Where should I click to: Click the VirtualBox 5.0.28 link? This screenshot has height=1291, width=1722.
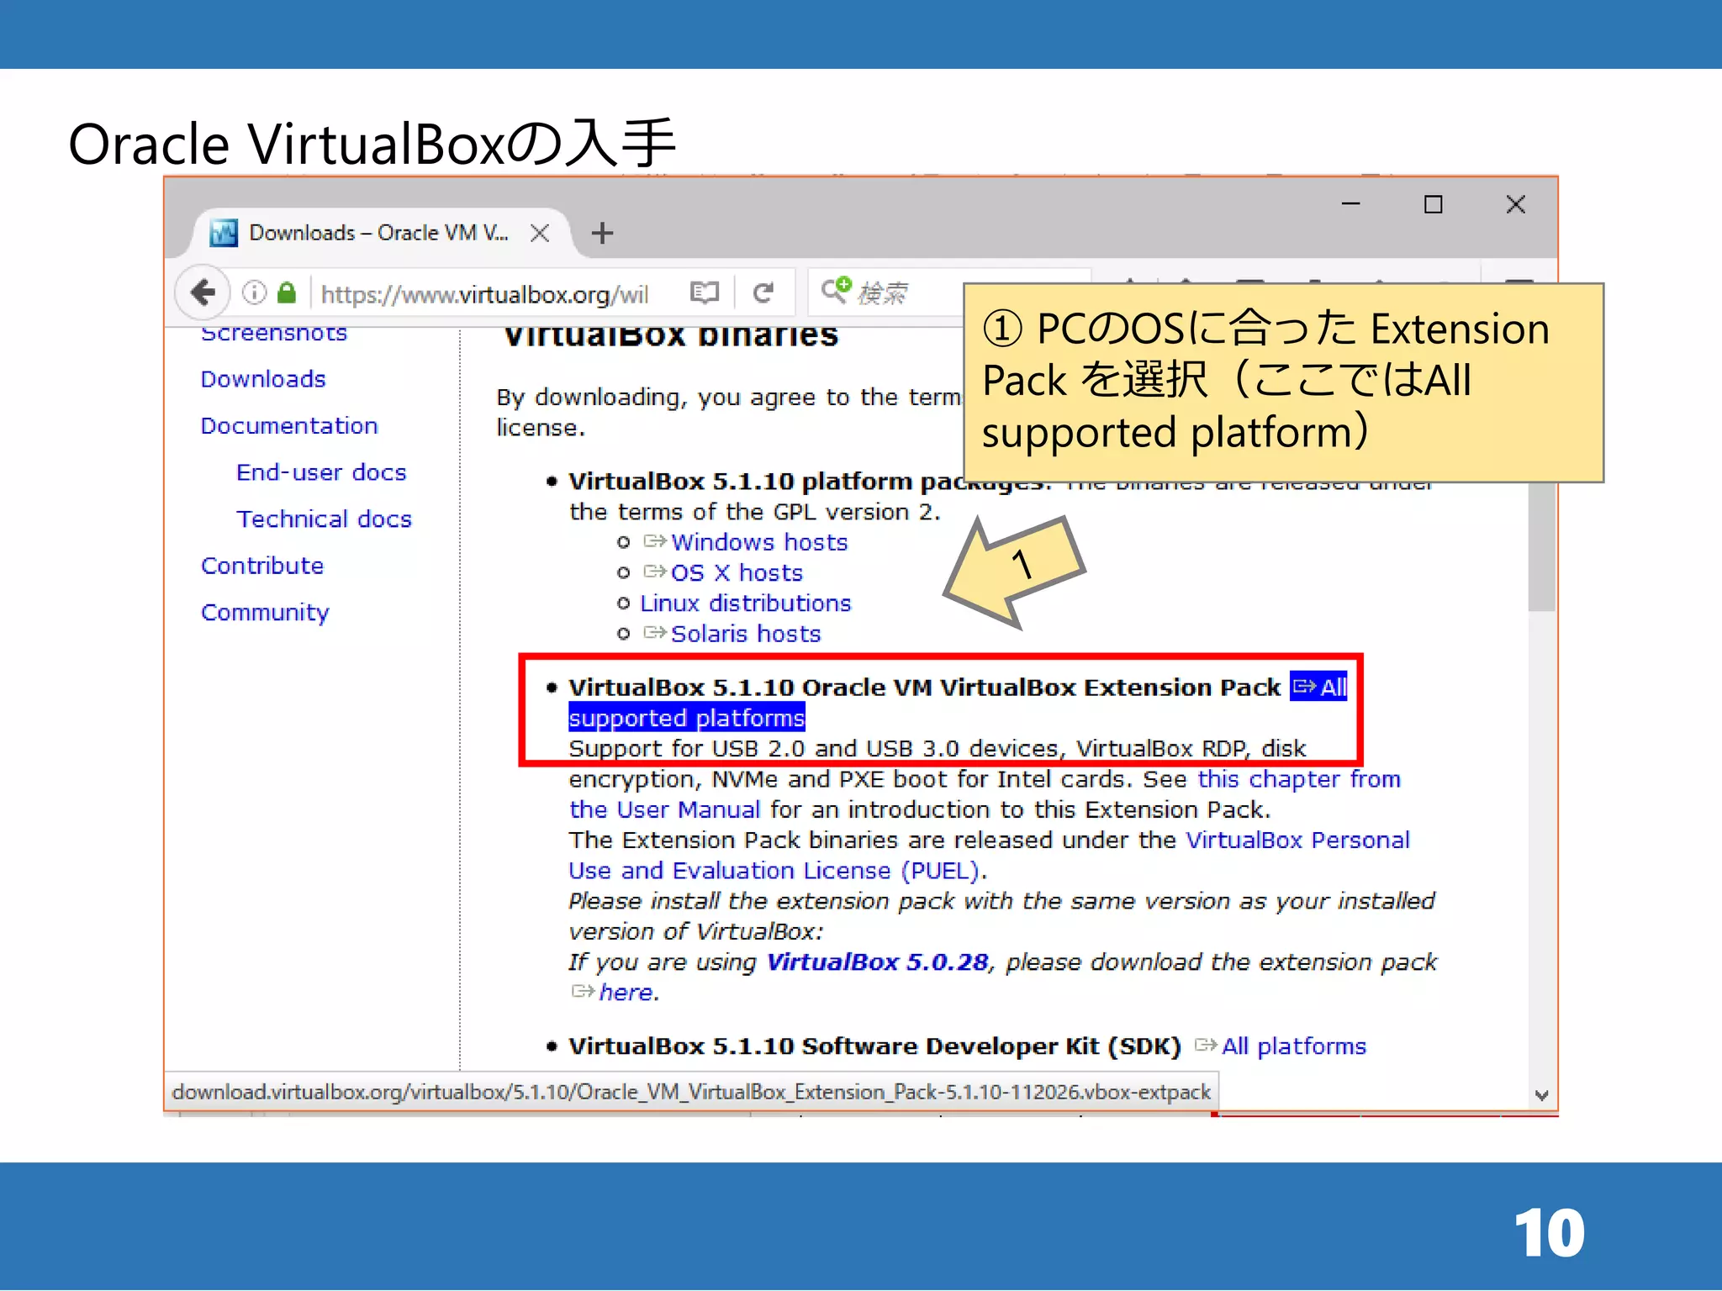click(877, 962)
